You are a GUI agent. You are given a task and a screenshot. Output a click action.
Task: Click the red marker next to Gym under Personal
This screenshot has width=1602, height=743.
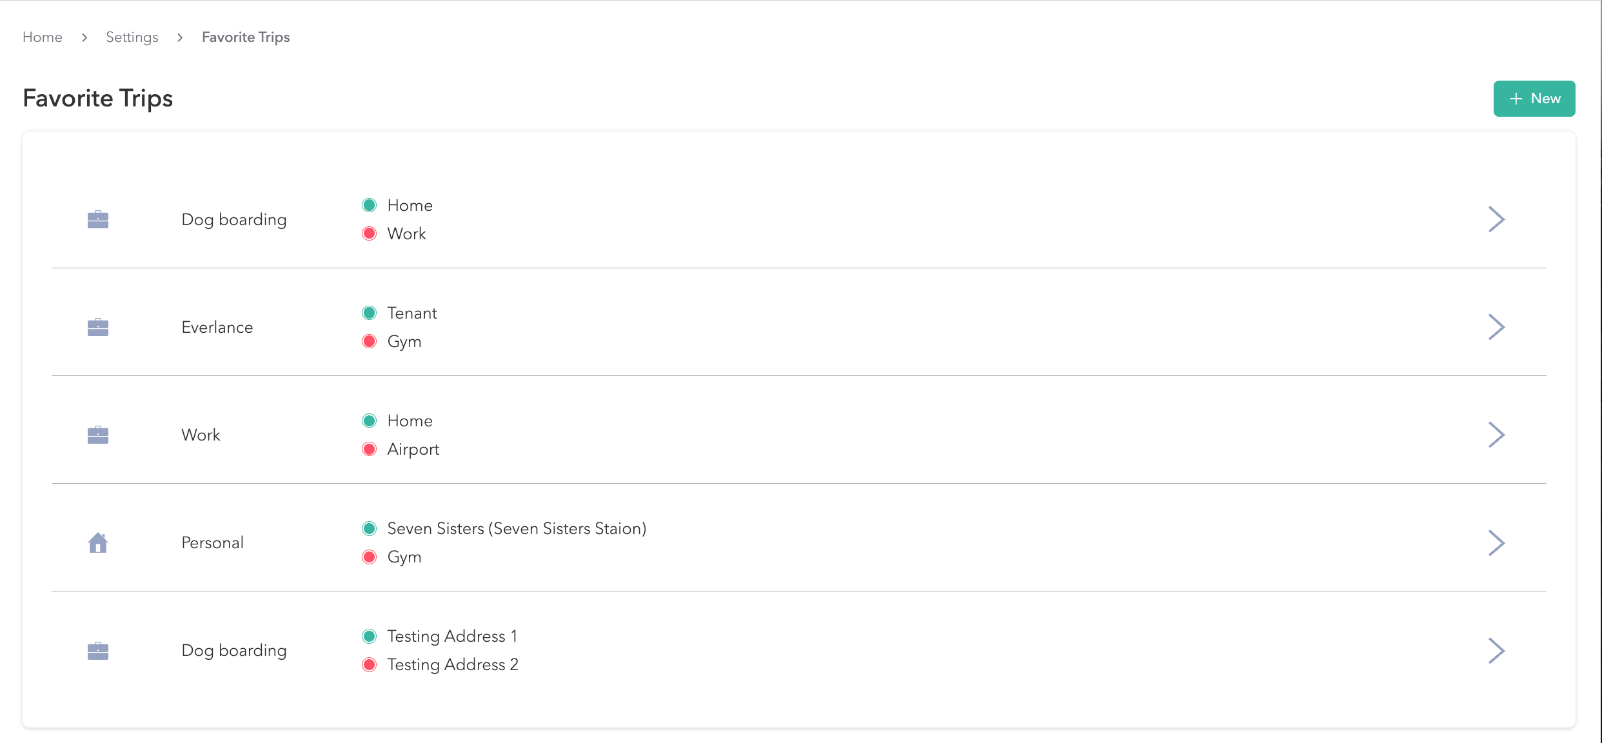coord(370,557)
